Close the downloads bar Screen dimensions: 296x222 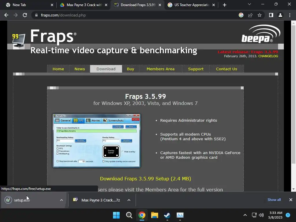click(291, 200)
